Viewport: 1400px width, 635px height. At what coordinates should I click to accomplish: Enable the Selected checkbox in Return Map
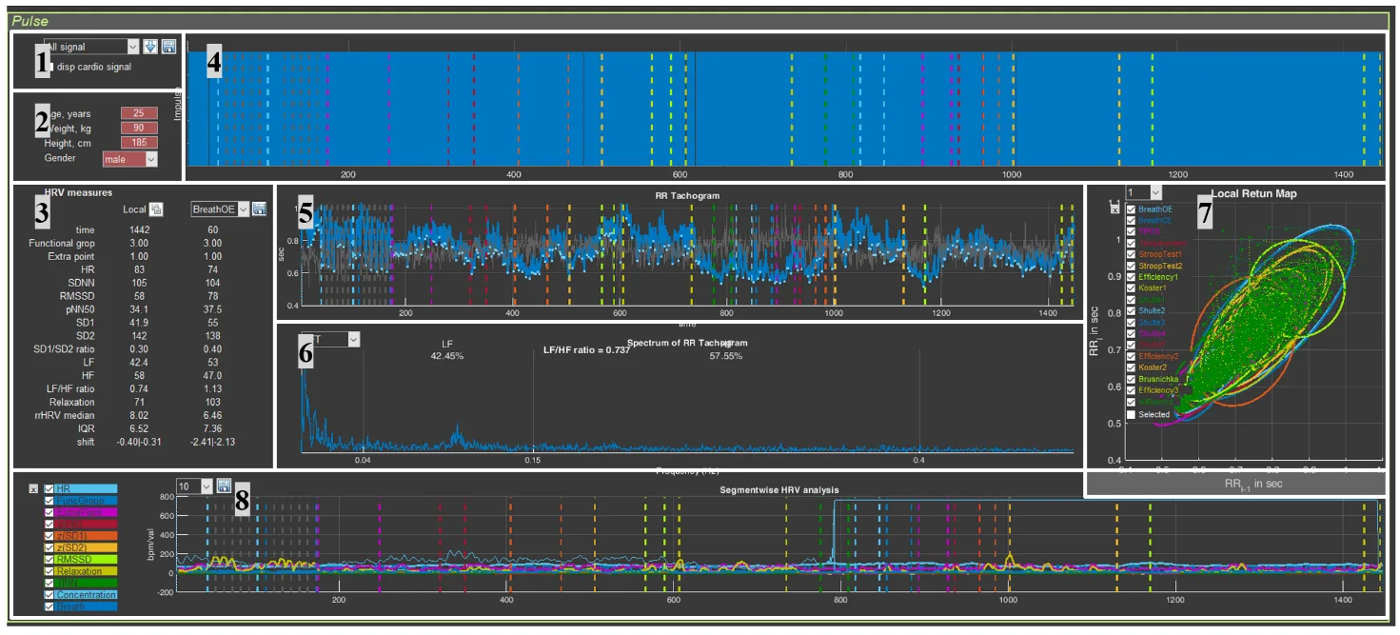click(x=1131, y=415)
